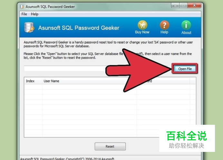Click the Buy Now shopping cart icon
Image resolution: width=223 pixels, height=160 pixels.
click(x=142, y=25)
